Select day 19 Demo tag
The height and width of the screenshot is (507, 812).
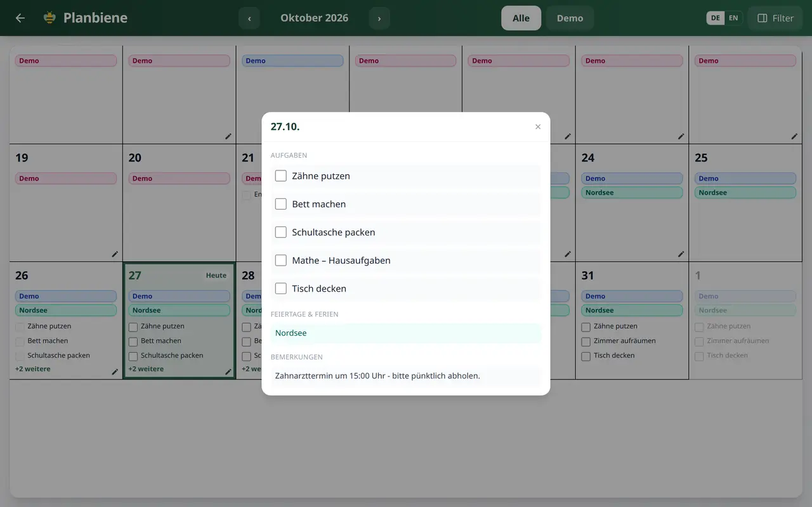pyautogui.click(x=66, y=179)
